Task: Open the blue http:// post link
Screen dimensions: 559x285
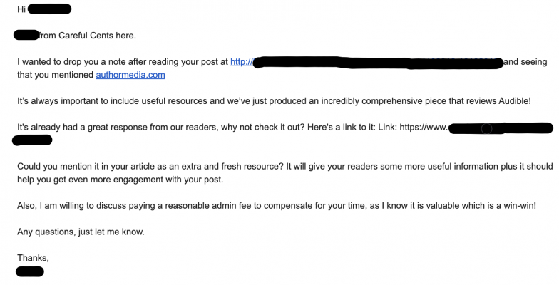Action: click(x=242, y=62)
